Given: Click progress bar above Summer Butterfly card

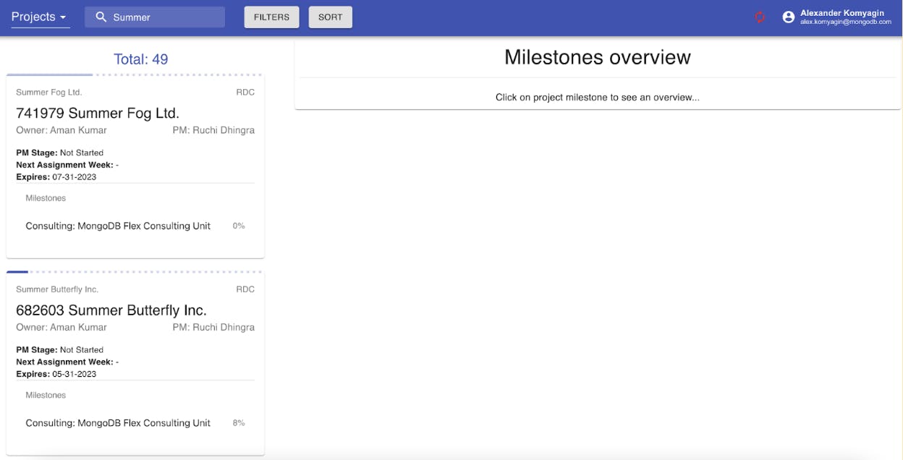Looking at the screenshot, I should pos(135,272).
